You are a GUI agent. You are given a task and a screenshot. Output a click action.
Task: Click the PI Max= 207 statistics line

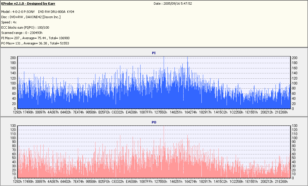[x=35, y=38]
